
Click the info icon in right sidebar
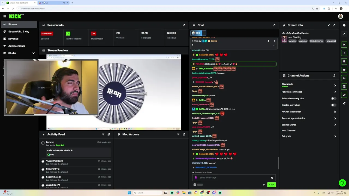(344, 25)
